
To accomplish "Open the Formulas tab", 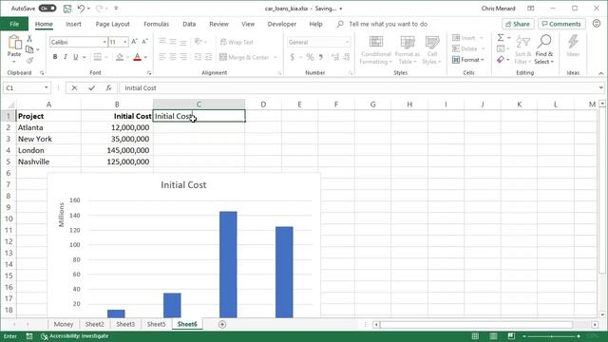I will pos(156,24).
